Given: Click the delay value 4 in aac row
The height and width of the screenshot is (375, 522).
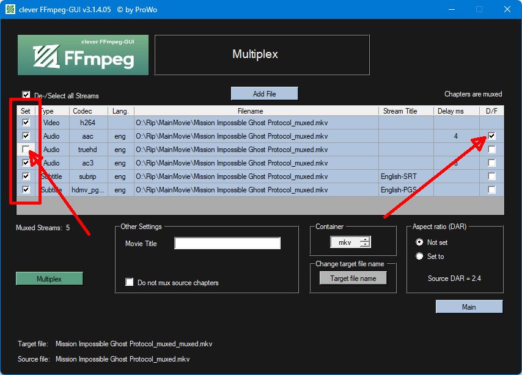Looking at the screenshot, I should (x=457, y=136).
